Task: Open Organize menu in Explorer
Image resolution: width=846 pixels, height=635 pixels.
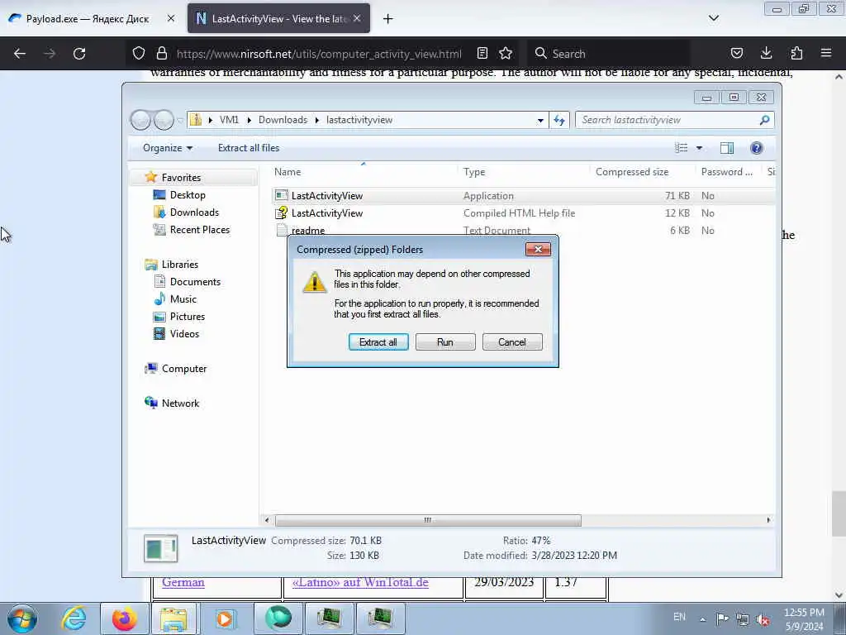Action: pyautogui.click(x=167, y=148)
